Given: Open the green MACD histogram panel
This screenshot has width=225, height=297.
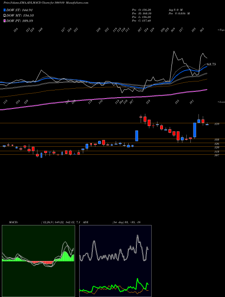Looking at the screenshot, I should pos(38,261).
